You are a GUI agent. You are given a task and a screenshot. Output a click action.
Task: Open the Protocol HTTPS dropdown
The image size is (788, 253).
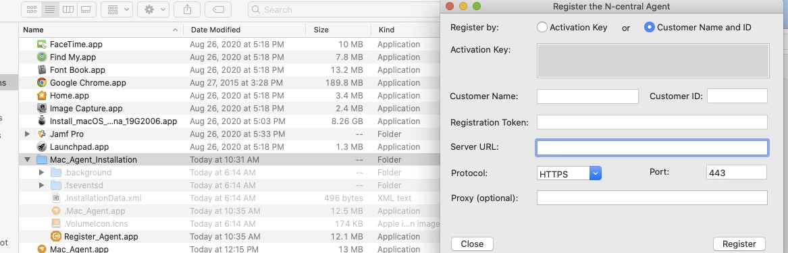click(x=569, y=173)
